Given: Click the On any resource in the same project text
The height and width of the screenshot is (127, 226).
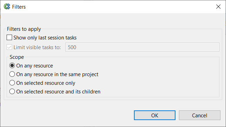Looking at the screenshot, I should point(57,74).
